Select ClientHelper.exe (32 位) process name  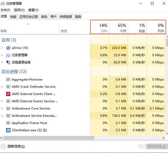point(30,130)
